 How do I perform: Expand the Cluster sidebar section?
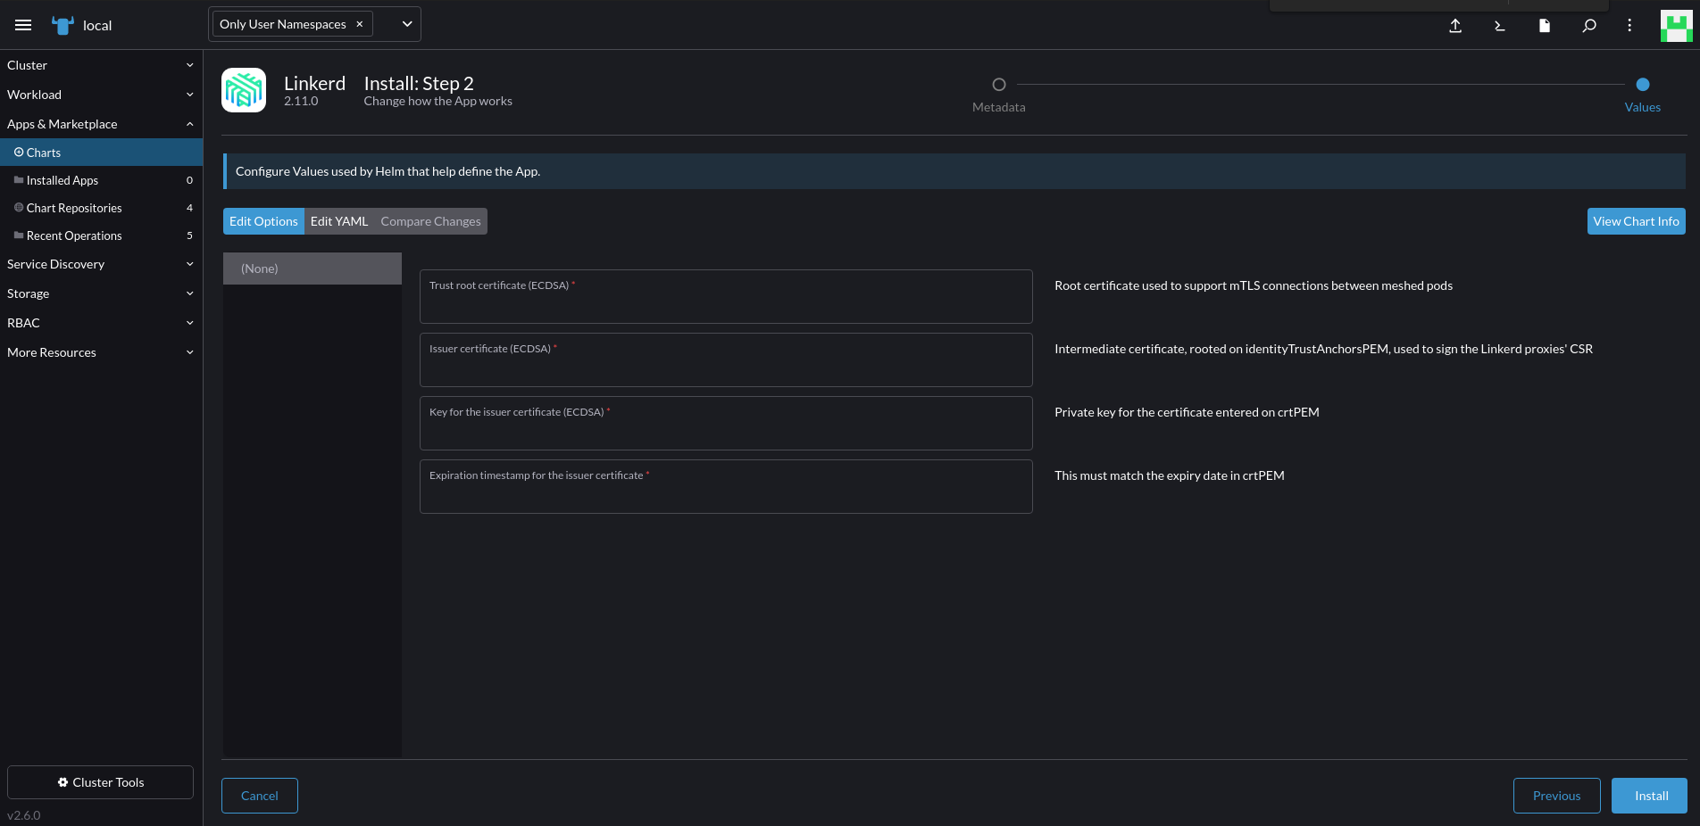(100, 65)
